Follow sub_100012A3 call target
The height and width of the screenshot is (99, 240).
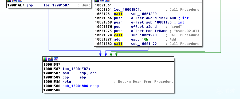[144, 35]
